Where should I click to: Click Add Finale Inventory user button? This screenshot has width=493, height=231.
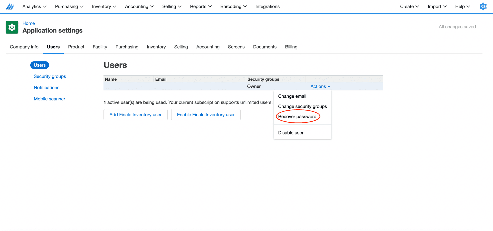click(135, 115)
